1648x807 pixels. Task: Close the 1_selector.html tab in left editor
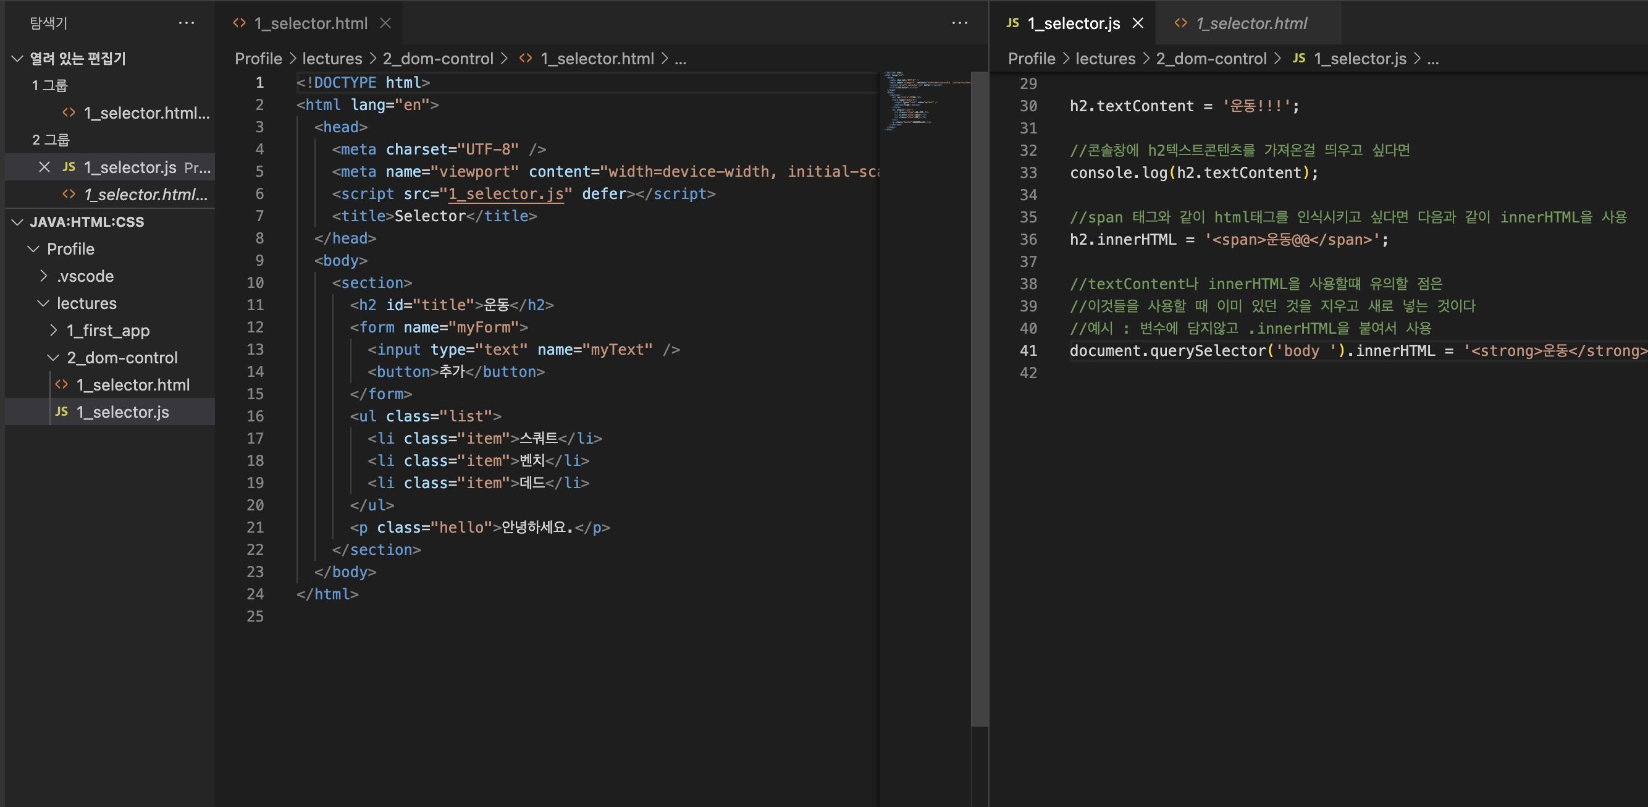click(385, 23)
